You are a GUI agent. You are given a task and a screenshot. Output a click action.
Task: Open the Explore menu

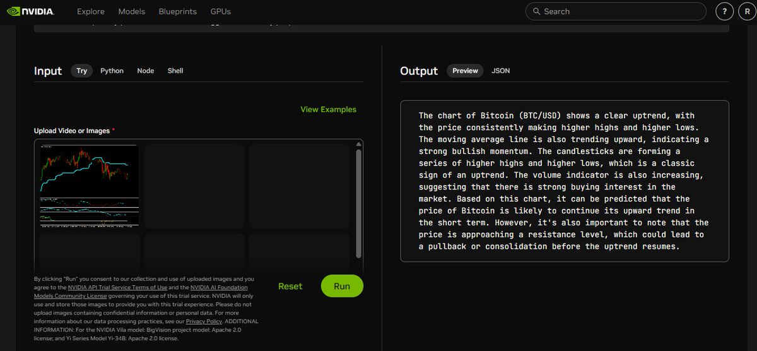[x=91, y=11]
